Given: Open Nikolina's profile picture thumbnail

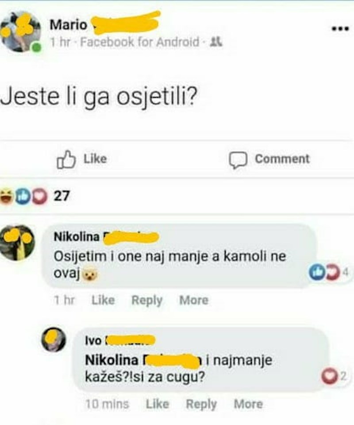Looking at the screenshot, I should pos(17,243).
